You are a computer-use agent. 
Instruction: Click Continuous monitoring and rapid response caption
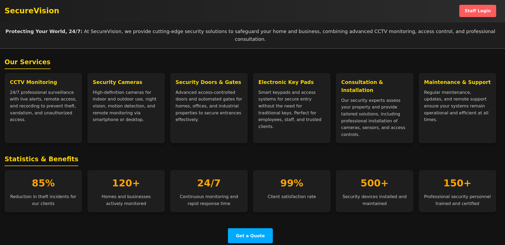209,200
